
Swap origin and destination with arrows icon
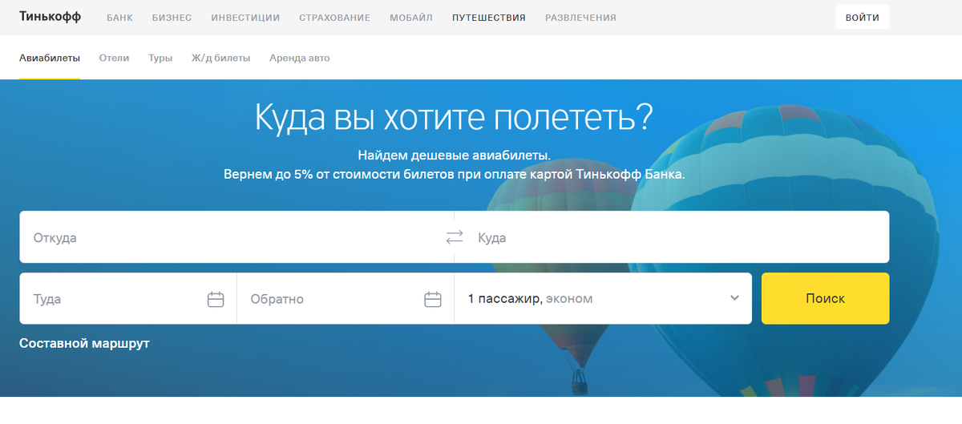[455, 237]
